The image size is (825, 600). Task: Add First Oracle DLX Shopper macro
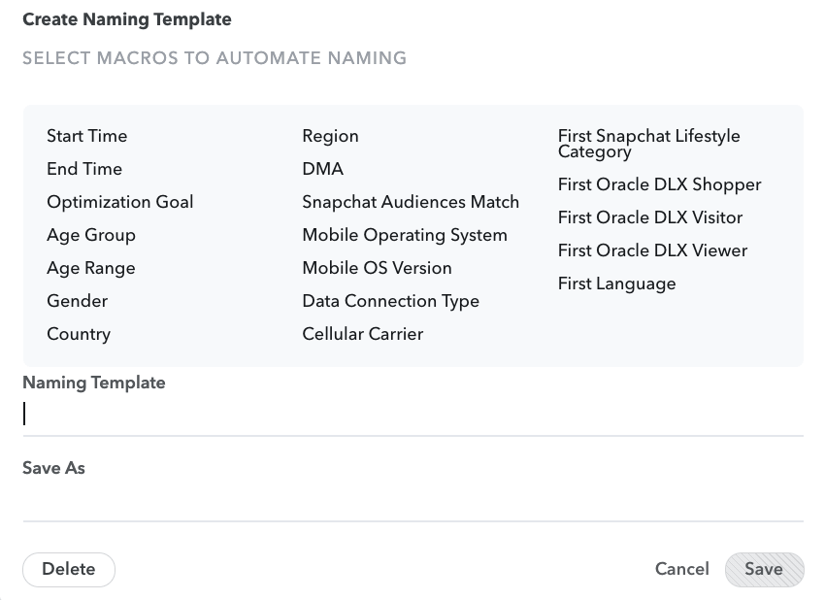click(x=659, y=184)
